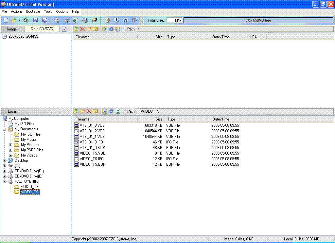Click the Save As toolbar icon
The width and height of the screenshot is (335, 243).
click(x=44, y=20)
